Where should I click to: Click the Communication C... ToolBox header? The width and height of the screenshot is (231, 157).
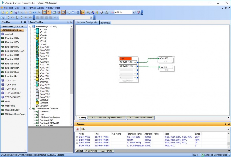coord(12,30)
